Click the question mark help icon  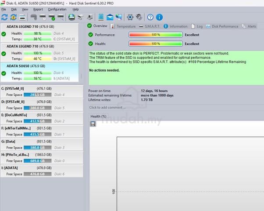pos(150,17)
